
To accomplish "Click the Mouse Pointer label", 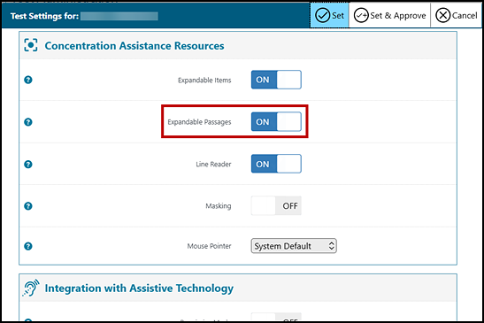I will (210, 246).
